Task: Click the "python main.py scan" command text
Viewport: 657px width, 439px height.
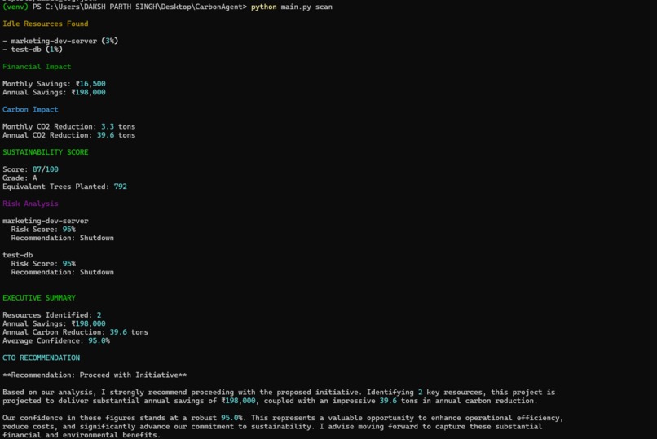Action: pos(292,7)
